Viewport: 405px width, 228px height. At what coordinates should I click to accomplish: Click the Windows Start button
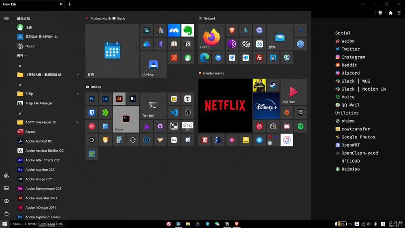4,224
